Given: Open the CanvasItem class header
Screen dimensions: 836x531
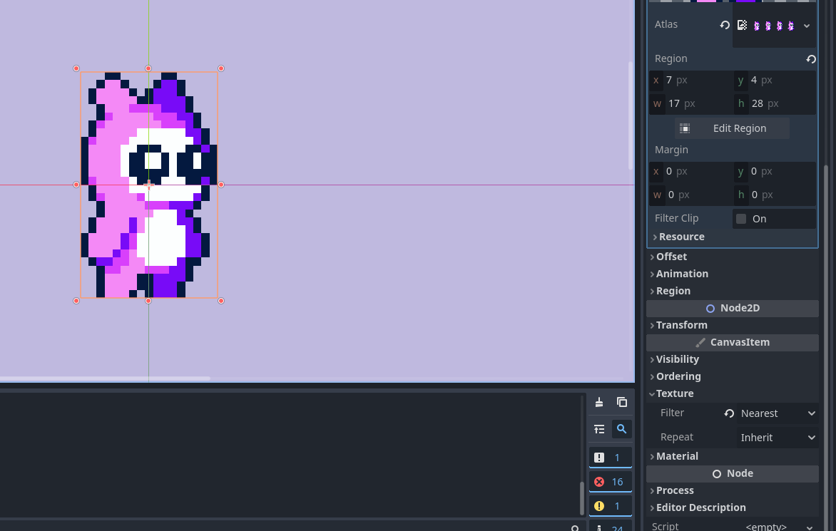Looking at the screenshot, I should [733, 342].
